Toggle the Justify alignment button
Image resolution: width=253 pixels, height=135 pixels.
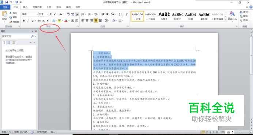click(96, 21)
